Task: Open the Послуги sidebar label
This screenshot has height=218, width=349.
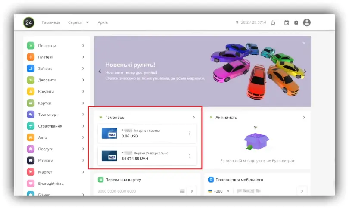Action: [x=46, y=149]
